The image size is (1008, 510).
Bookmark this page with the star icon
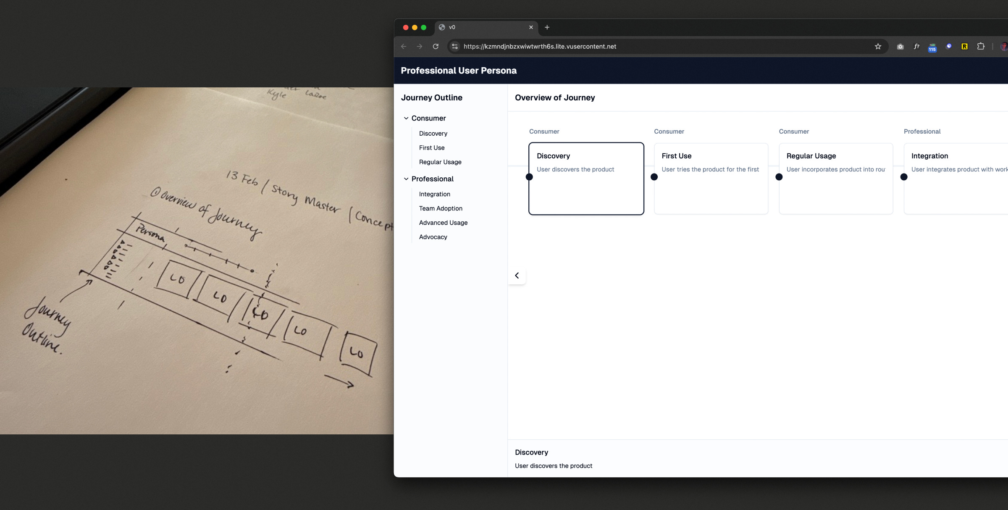(878, 47)
